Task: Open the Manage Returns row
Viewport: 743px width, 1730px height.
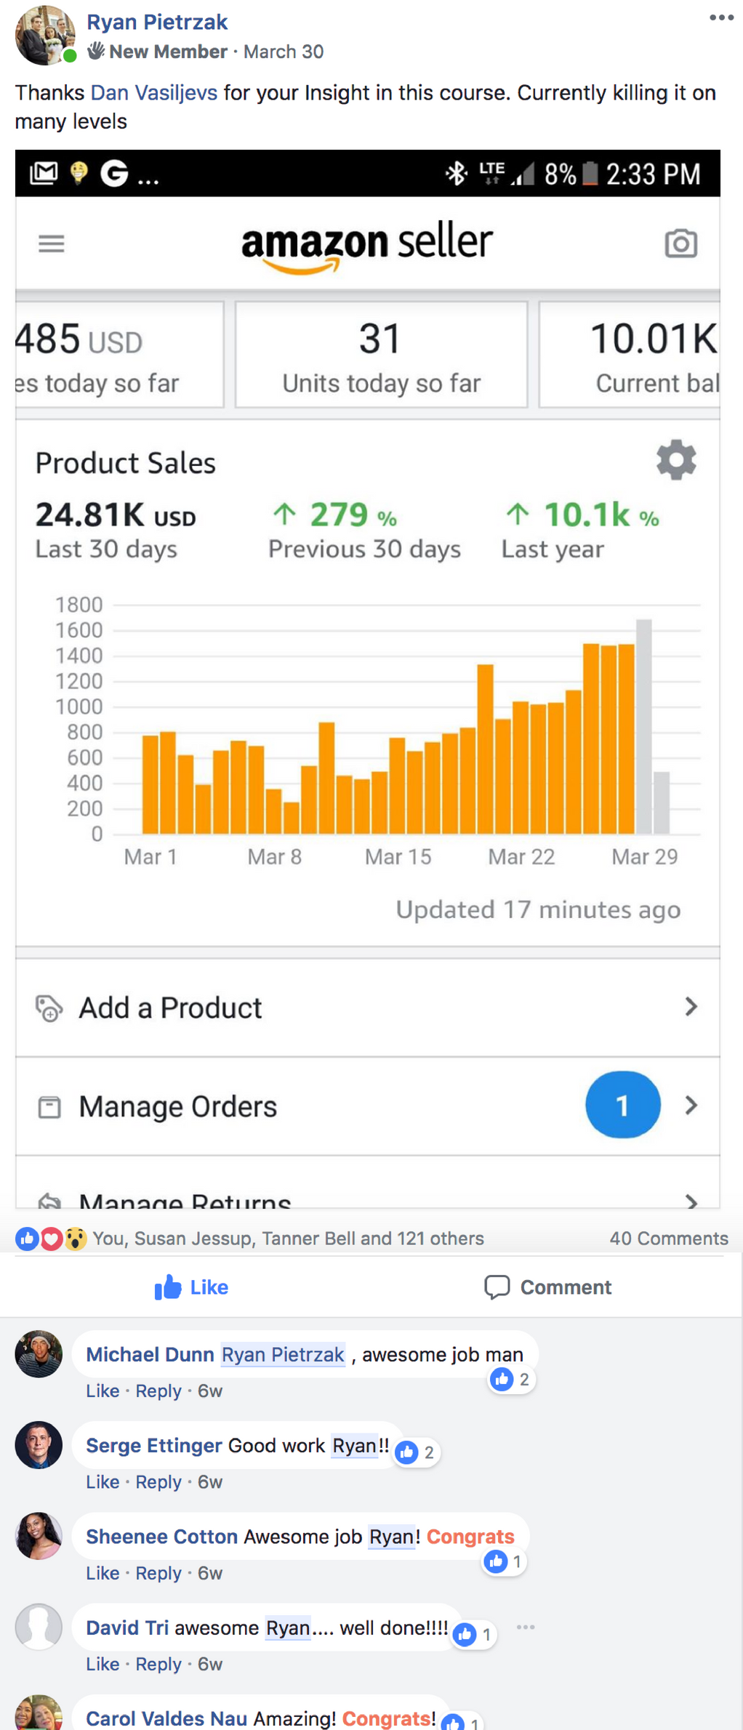Action: point(368,1183)
